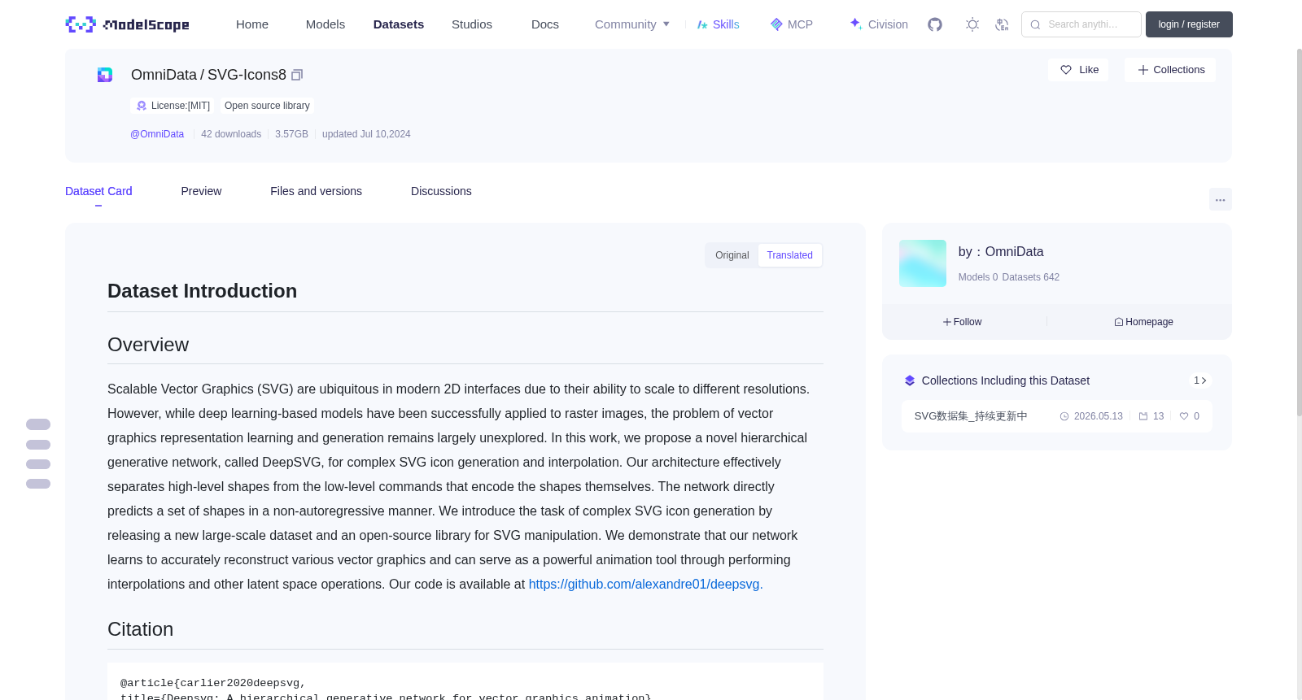Click the clock icon beside 2026.05.13
Screen dimensions: 1302x700
pyautogui.click(x=1064, y=416)
